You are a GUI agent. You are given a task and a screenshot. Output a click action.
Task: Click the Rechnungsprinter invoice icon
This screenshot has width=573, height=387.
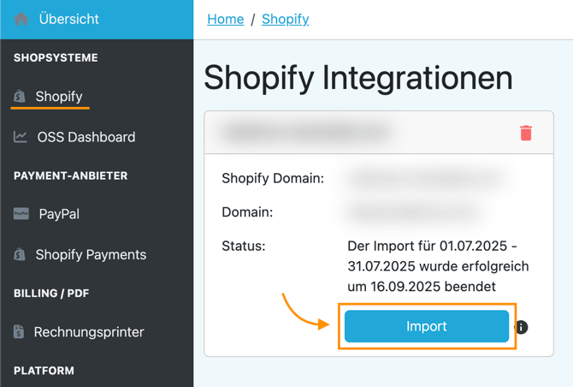pyautogui.click(x=19, y=332)
